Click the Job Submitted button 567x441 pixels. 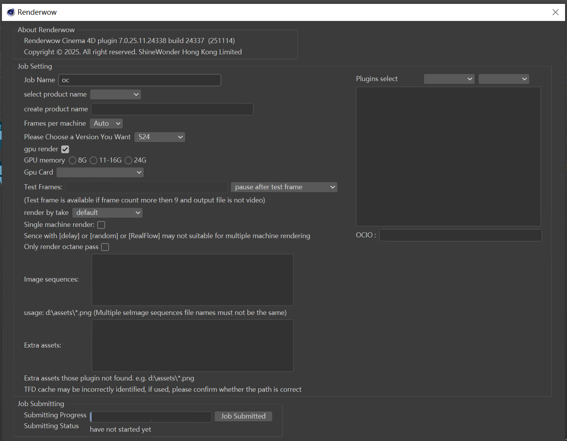(x=243, y=416)
